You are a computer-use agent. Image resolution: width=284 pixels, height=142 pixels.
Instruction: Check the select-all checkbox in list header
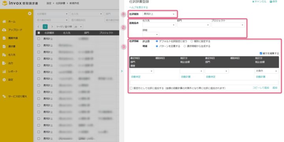pyautogui.click(x=39, y=33)
